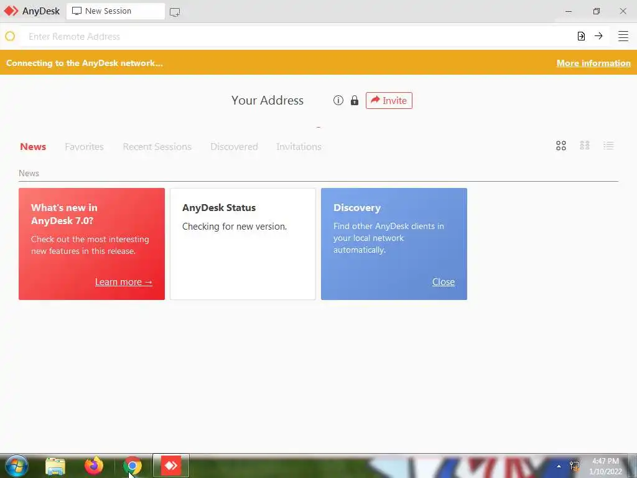This screenshot has width=637, height=478.
Task: Show hidden system tray icons
Action: pos(559,466)
